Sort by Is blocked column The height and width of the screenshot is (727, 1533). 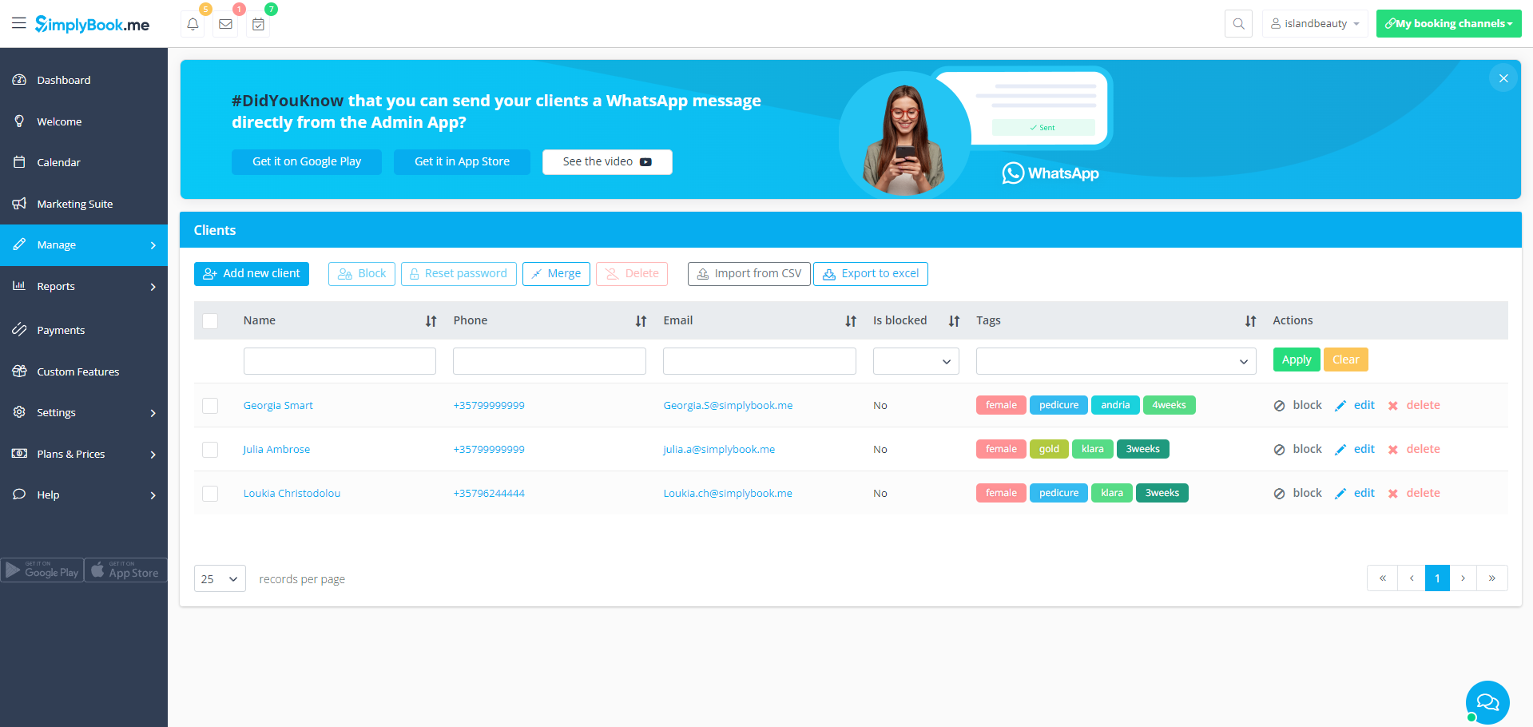click(954, 321)
